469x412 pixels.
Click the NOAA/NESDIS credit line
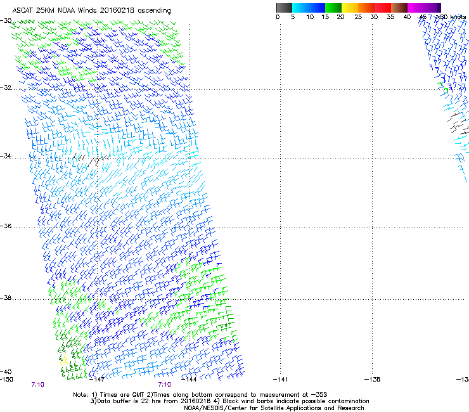[x=274, y=408]
